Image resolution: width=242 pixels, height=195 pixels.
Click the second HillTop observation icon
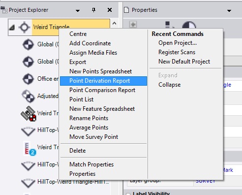click(x=28, y=165)
